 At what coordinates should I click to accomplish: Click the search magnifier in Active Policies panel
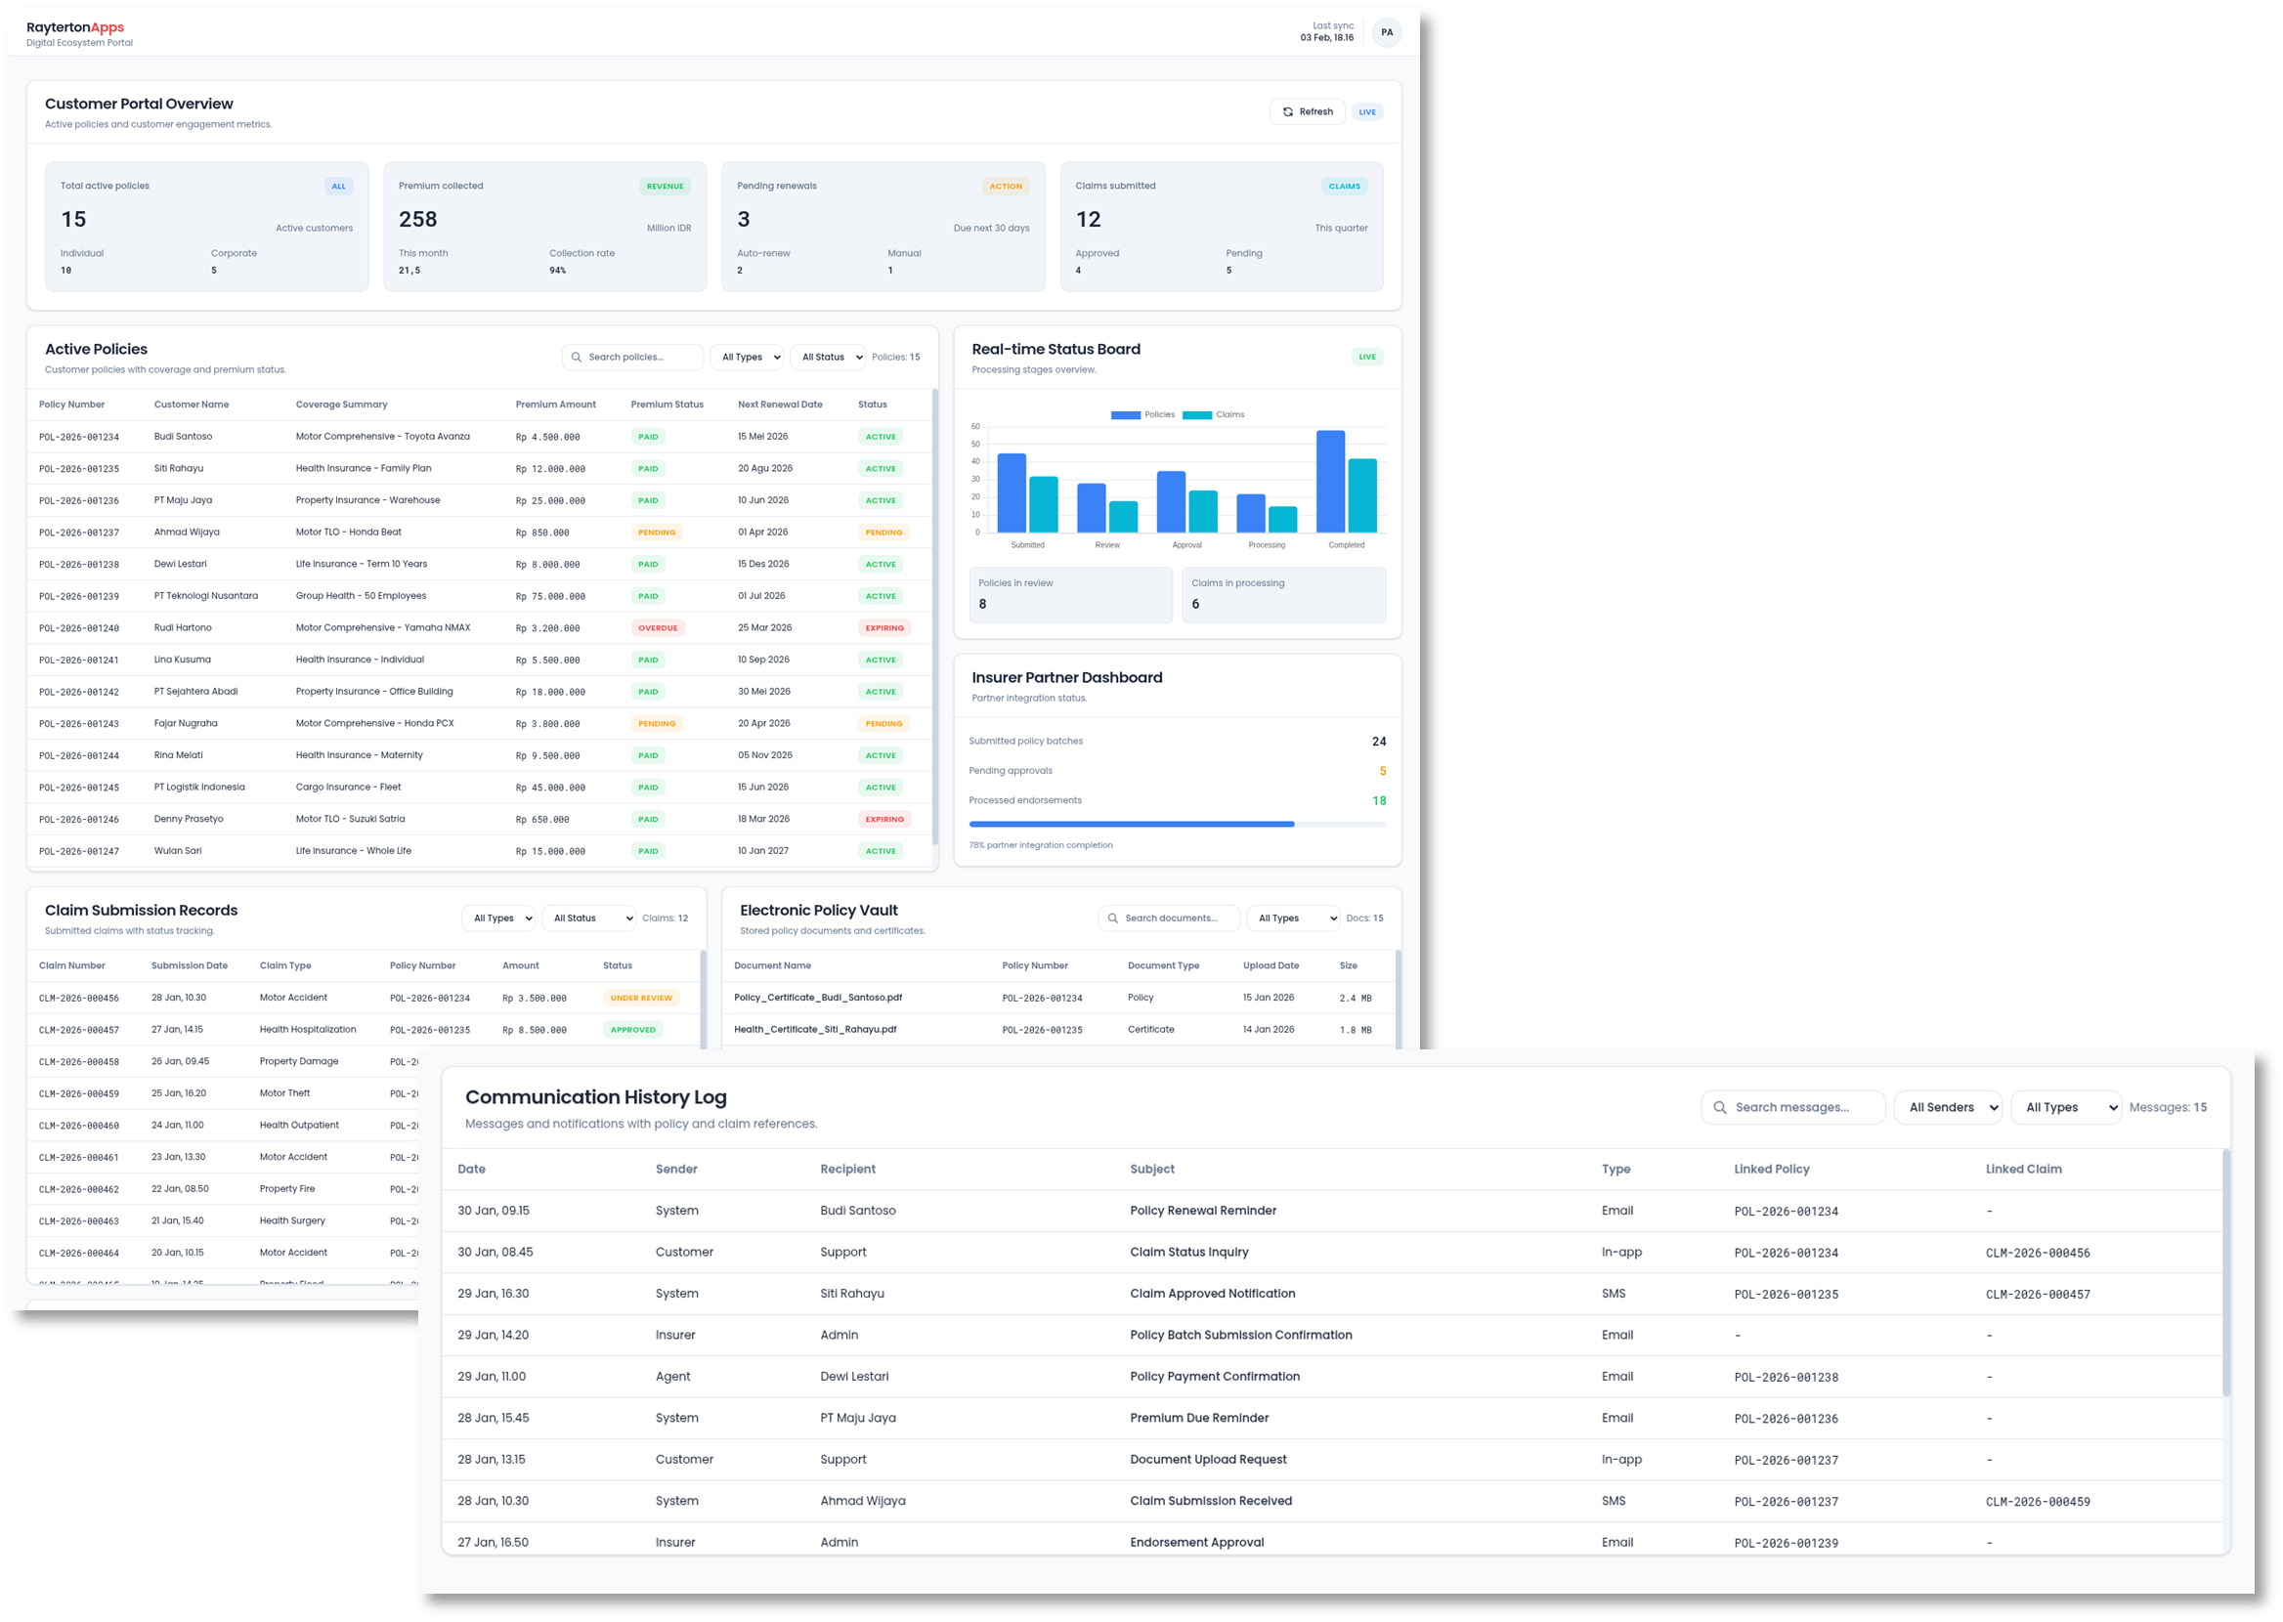(576, 357)
